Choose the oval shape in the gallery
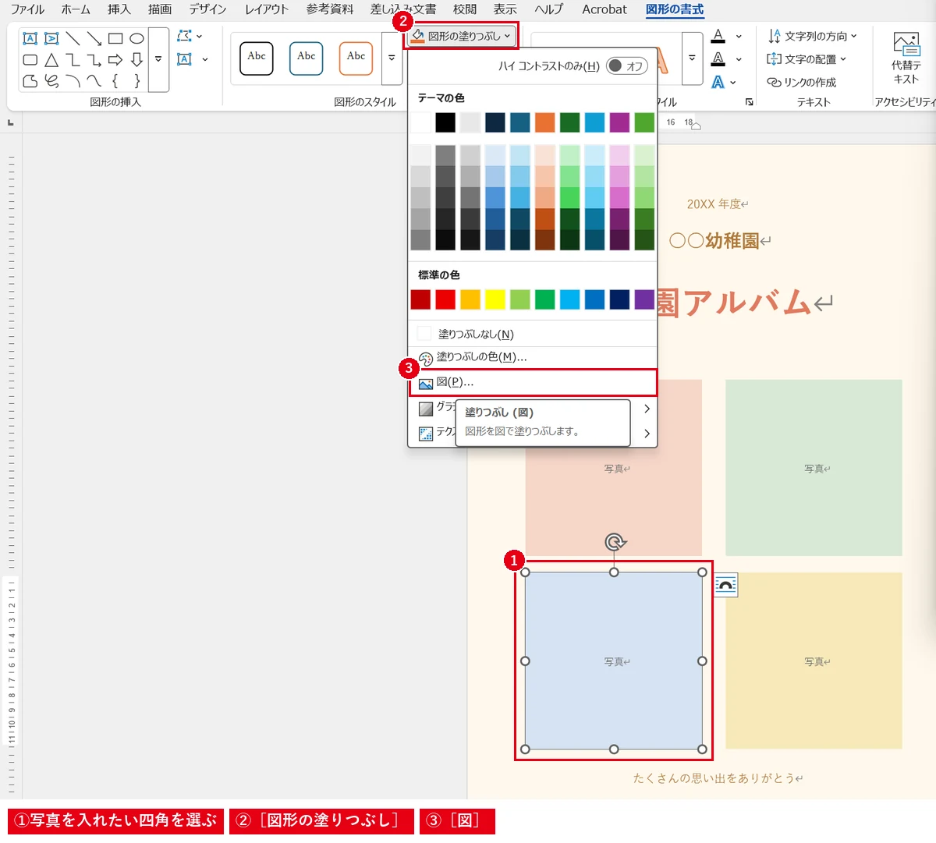Viewport: 936px width, 843px height. coord(136,38)
